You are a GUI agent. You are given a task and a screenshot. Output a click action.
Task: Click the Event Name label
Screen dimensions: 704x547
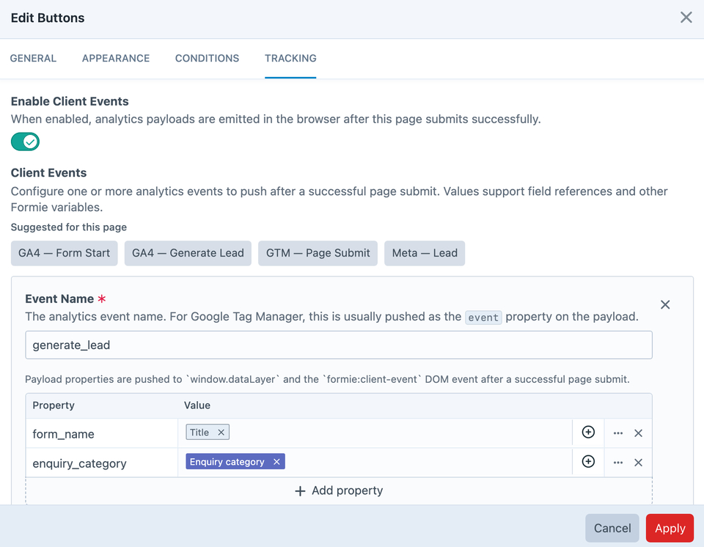tap(59, 299)
